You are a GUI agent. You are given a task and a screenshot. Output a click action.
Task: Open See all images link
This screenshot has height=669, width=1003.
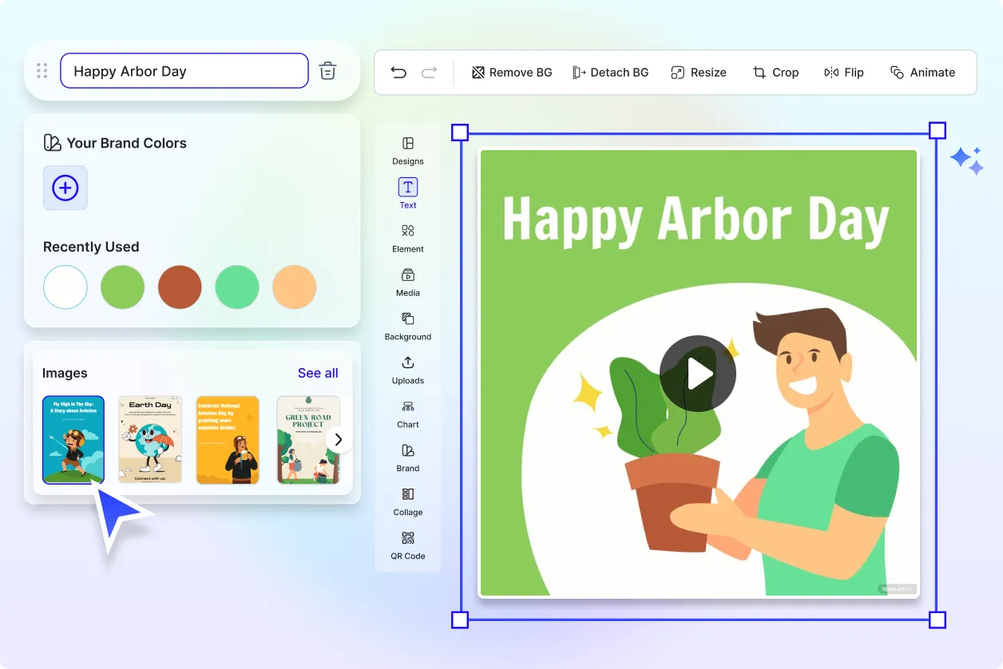click(318, 373)
